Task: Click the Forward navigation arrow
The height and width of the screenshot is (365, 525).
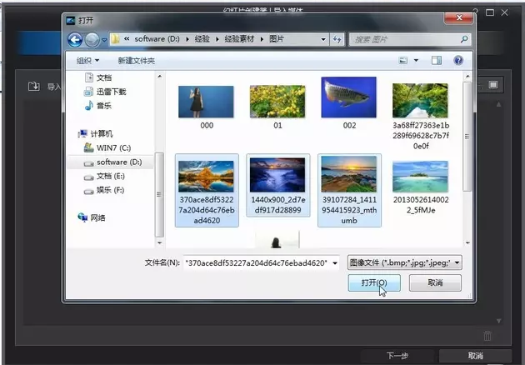Action: click(92, 40)
